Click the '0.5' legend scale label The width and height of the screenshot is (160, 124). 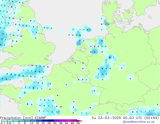pos(9,123)
